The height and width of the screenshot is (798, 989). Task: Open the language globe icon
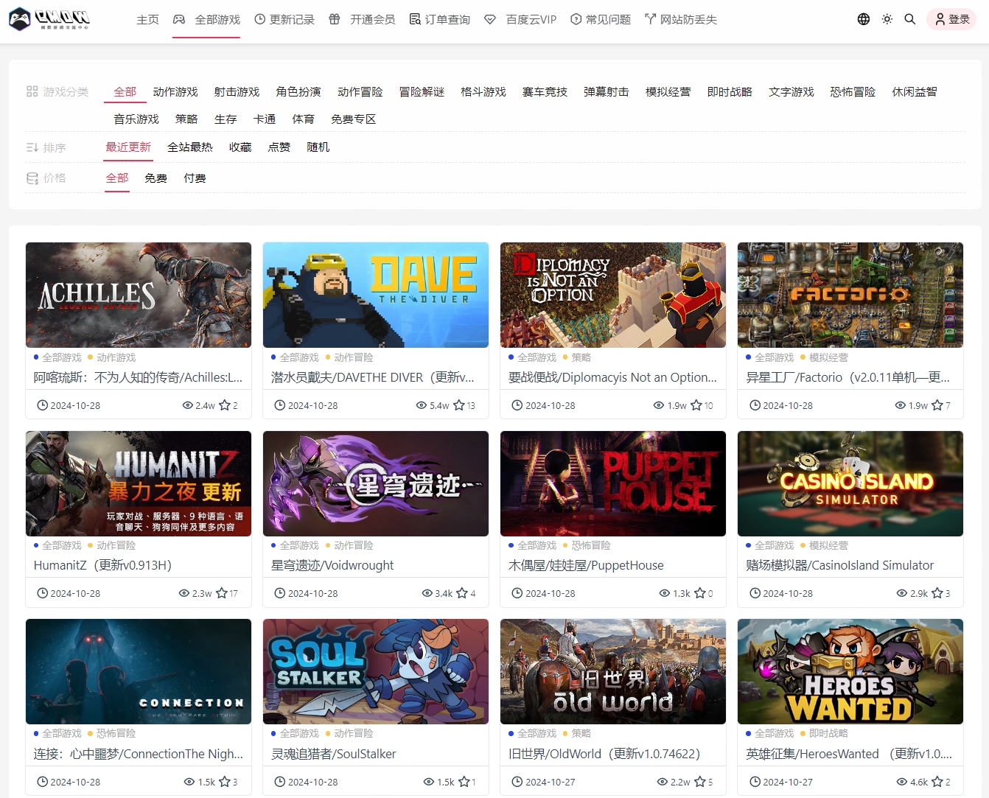pyautogui.click(x=864, y=19)
